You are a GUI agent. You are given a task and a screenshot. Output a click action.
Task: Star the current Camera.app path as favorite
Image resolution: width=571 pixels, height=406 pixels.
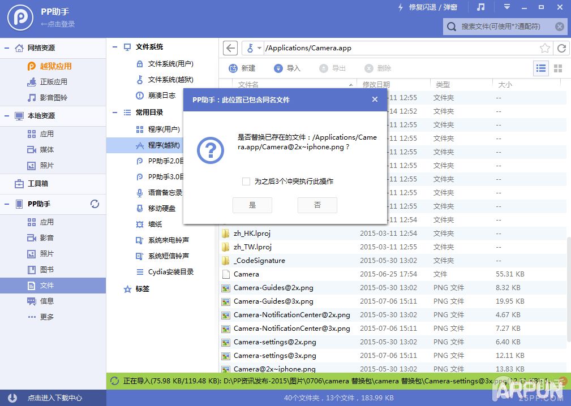(x=544, y=48)
